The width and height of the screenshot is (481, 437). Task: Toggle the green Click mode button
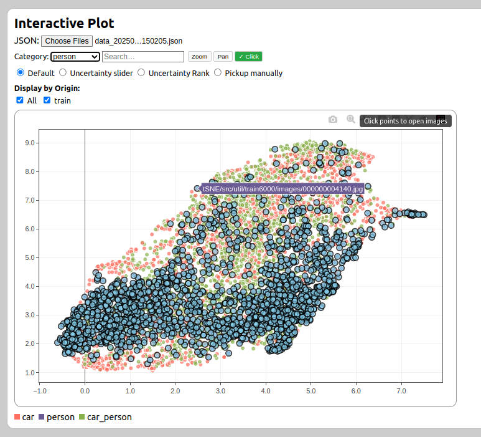point(248,57)
